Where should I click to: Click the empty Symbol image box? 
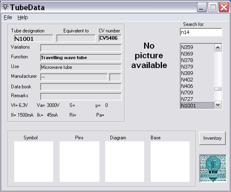(x=34, y=162)
